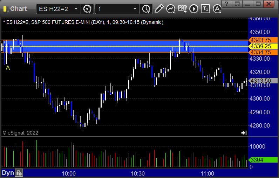Click the gray 4313.50 last price tag
The height and width of the screenshot is (178, 279).
pyautogui.click(x=263, y=81)
